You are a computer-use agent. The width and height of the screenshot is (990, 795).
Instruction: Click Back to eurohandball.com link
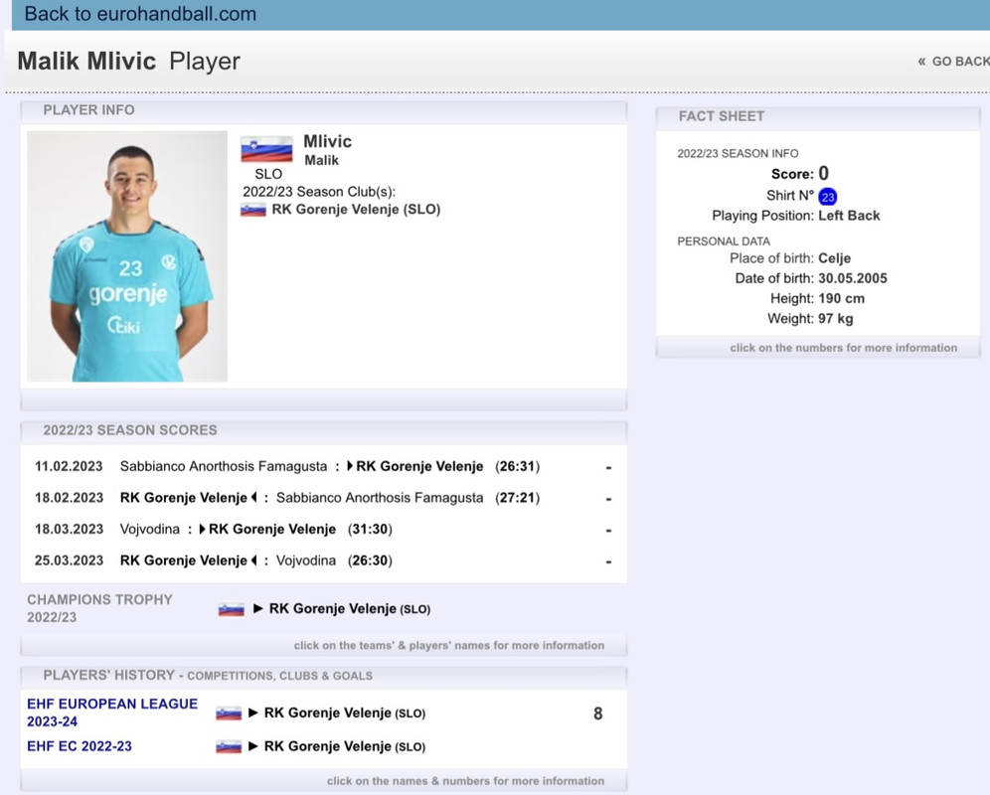click(140, 14)
